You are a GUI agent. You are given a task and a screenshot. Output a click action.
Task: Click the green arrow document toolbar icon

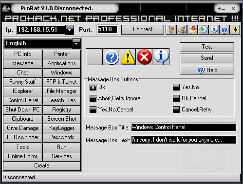203,30
